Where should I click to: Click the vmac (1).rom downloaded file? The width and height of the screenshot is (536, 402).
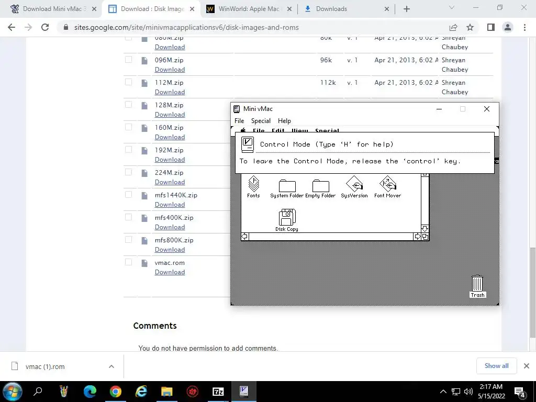(45, 366)
